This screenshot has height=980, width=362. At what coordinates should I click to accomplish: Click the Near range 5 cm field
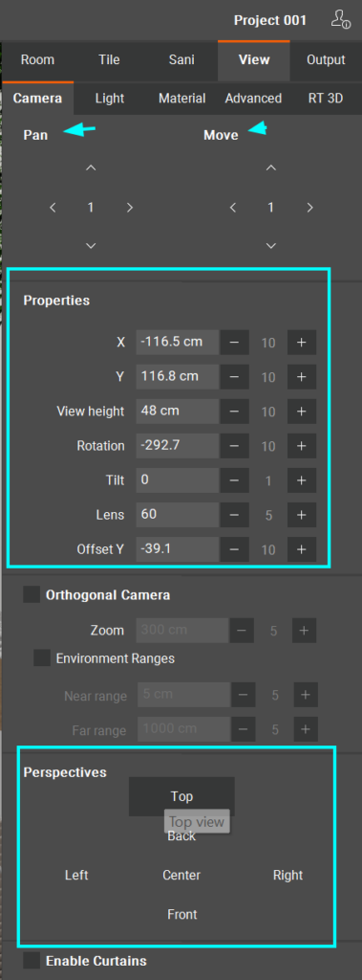[184, 695]
